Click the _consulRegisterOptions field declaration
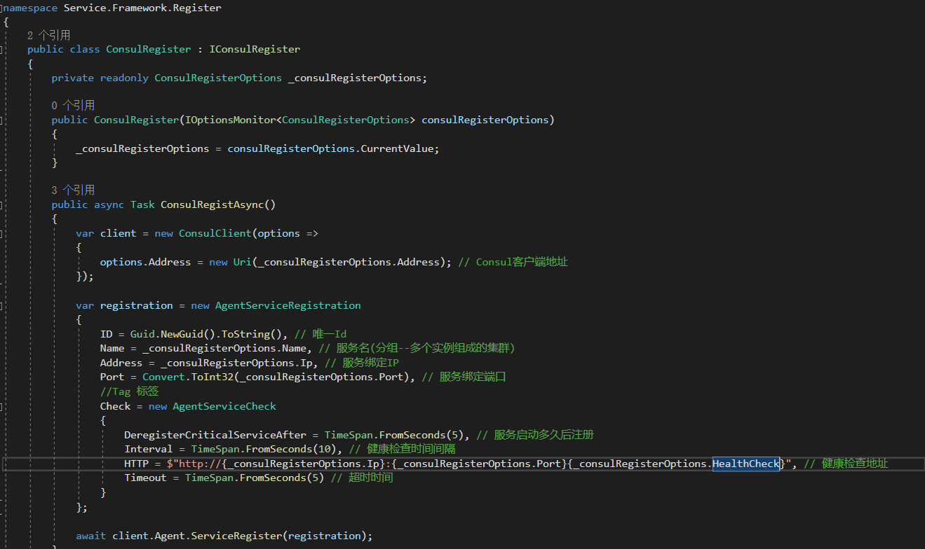 click(x=356, y=78)
